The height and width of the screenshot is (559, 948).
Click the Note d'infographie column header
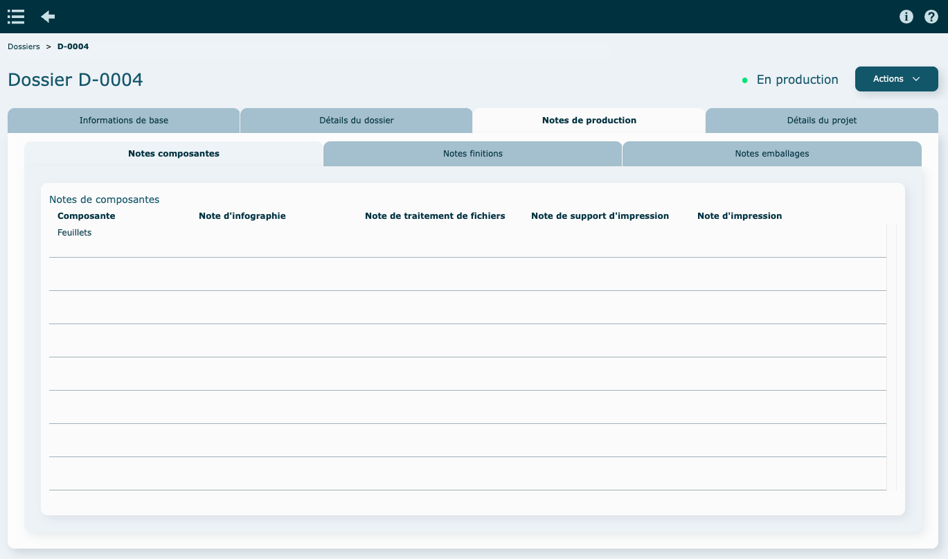[242, 216]
